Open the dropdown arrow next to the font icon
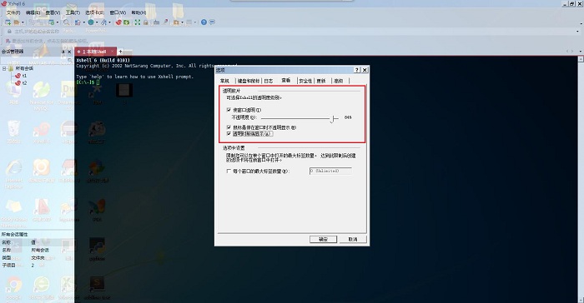Screen dimensions: 584x303 point(109,22)
